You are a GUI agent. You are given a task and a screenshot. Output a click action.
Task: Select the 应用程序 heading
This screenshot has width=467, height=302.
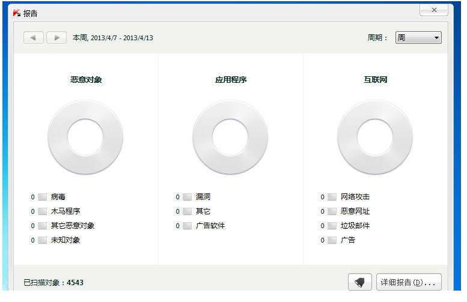pos(231,80)
